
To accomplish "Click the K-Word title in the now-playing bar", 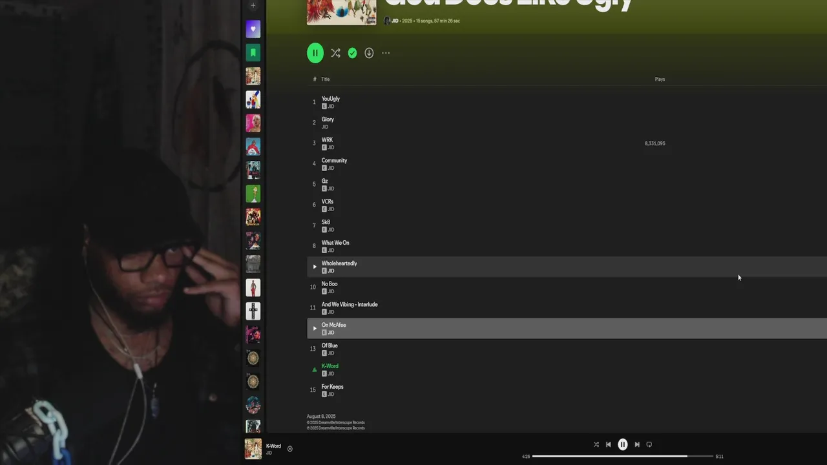I will tap(273, 446).
